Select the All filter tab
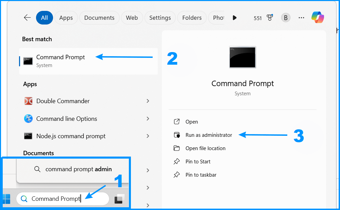340x210 pixels. [45, 18]
